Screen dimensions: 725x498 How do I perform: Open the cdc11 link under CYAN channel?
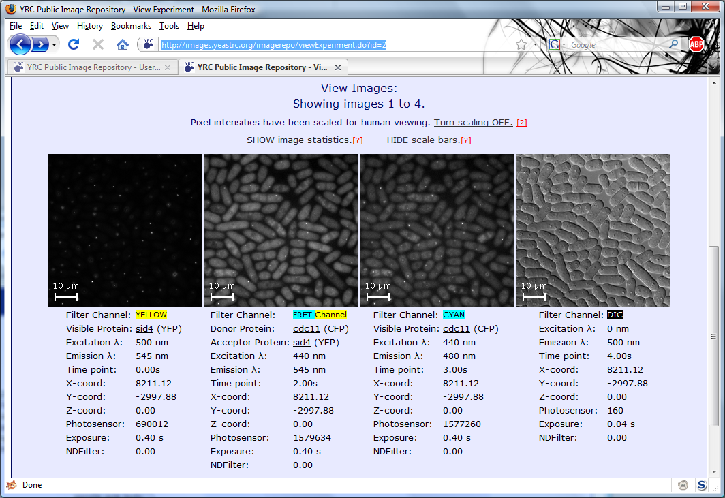457,328
